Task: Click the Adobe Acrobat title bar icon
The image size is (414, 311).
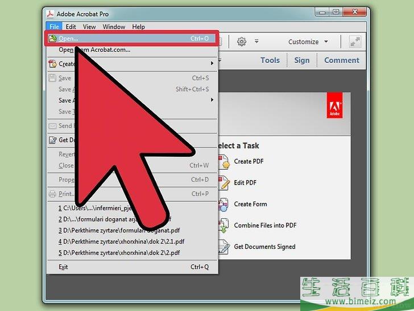Action: pos(50,14)
